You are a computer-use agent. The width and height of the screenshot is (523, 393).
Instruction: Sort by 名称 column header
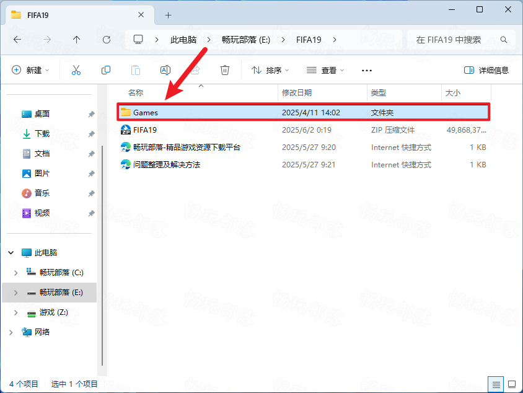[x=136, y=92]
